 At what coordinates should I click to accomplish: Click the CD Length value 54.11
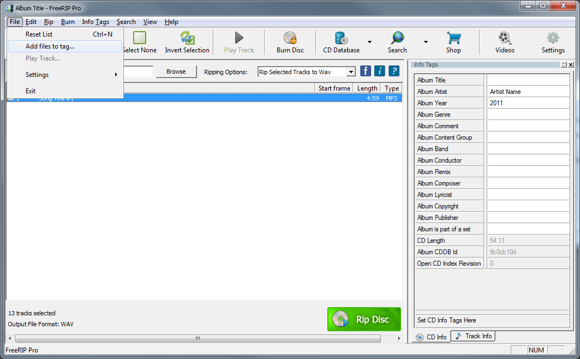[528, 240]
